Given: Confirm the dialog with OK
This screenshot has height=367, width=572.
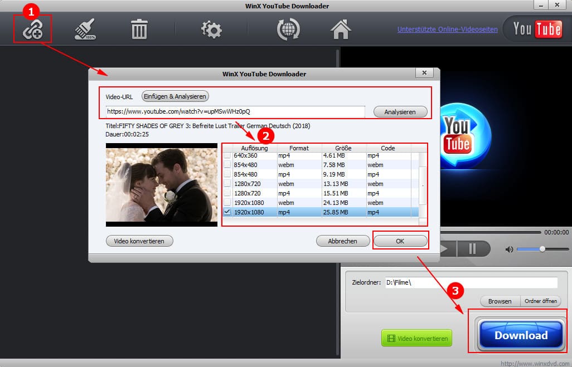Looking at the screenshot, I should pyautogui.click(x=400, y=241).
